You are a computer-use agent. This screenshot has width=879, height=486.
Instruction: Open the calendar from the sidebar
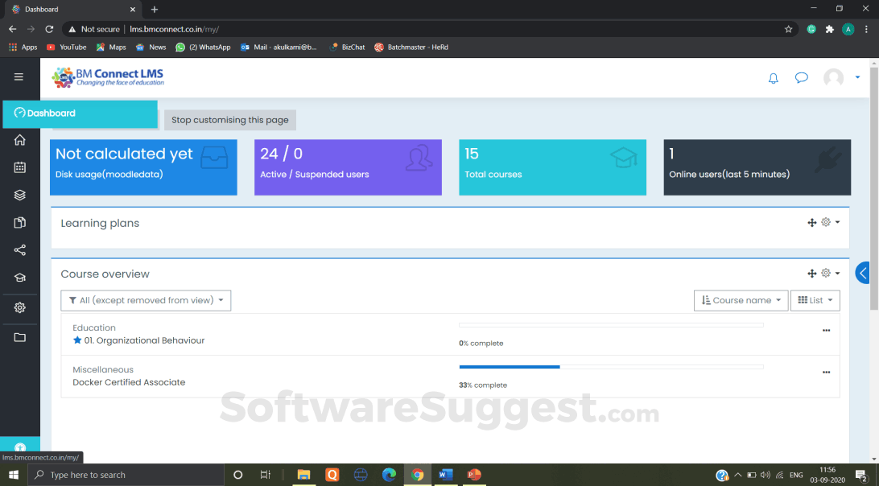[x=19, y=167]
